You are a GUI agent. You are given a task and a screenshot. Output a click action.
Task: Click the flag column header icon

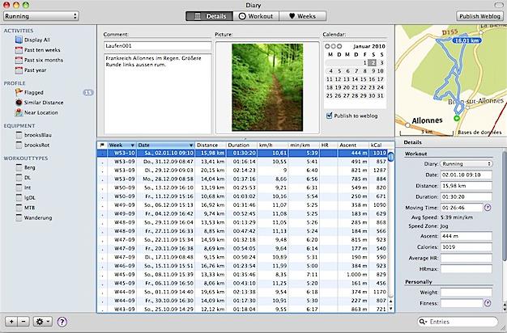pos(102,145)
